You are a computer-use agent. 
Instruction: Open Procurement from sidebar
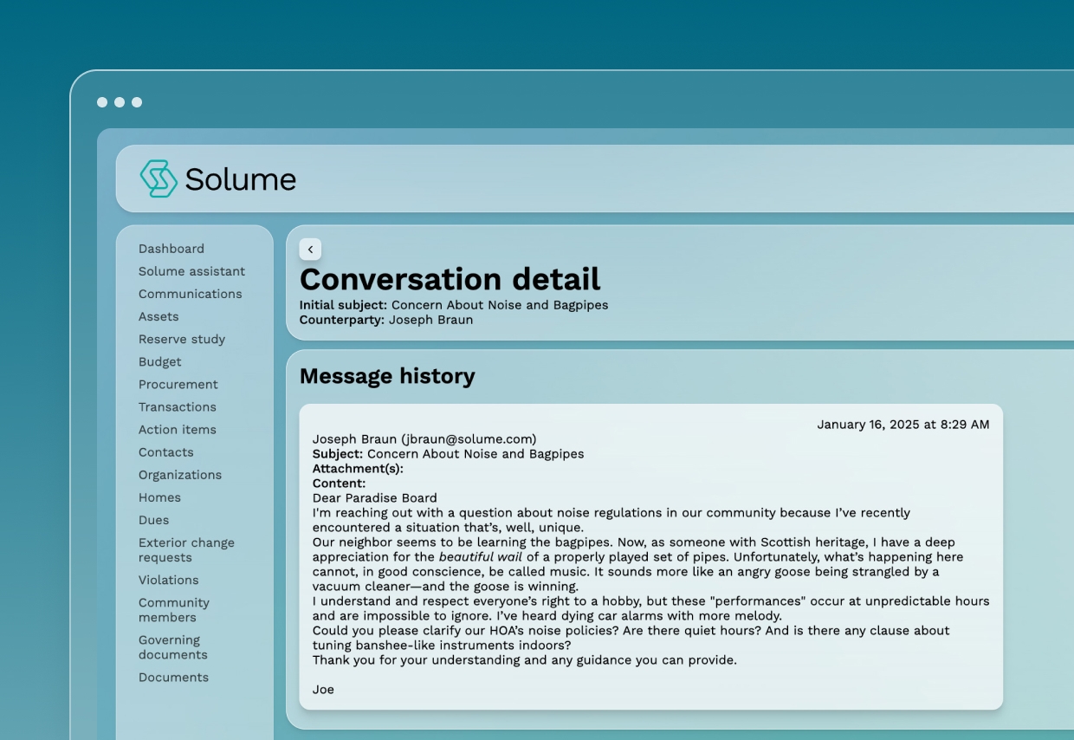click(x=178, y=384)
